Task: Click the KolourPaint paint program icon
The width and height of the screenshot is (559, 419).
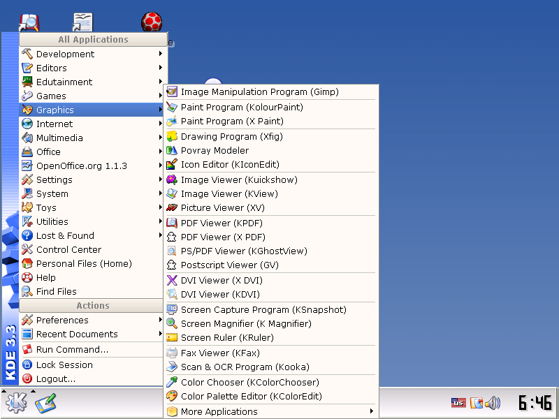Action: click(172, 108)
